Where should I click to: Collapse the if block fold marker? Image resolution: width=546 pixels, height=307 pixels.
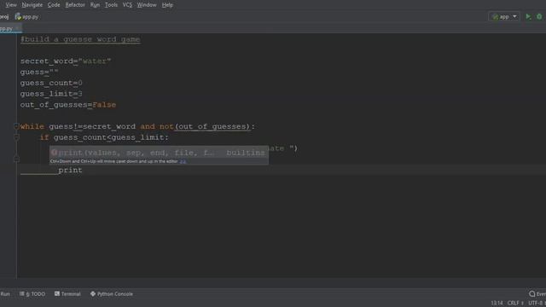16,137
